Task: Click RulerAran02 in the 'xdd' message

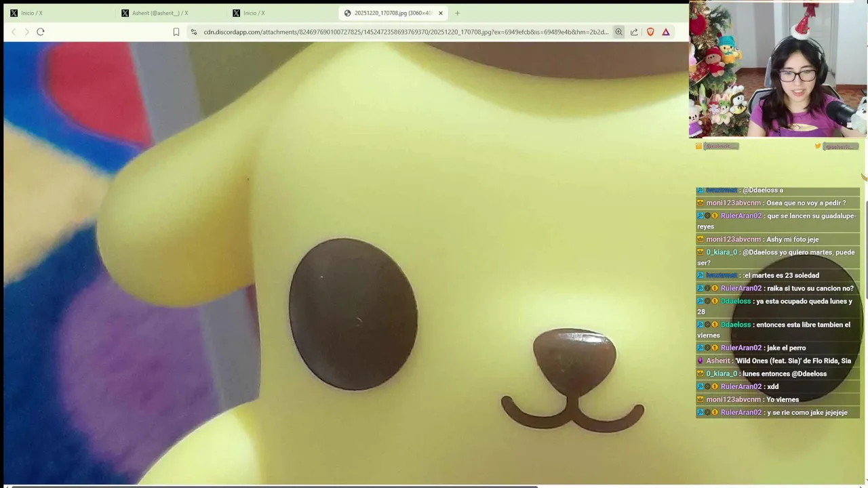Action: 741,386
